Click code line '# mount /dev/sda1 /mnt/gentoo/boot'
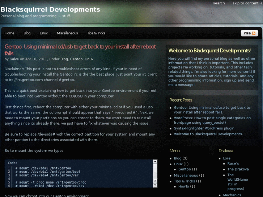The image size is (263, 197). (x=48, y=172)
